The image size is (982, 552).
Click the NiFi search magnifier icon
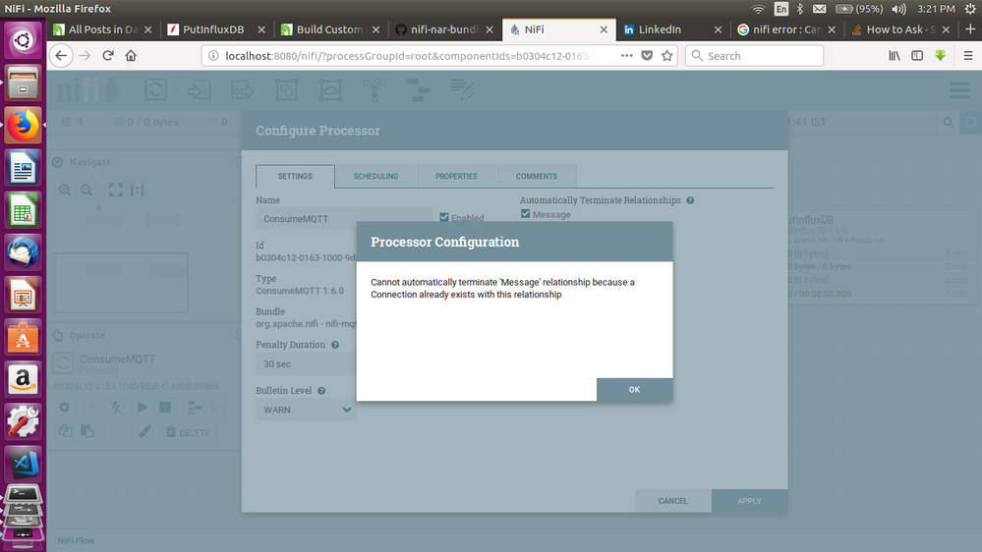pos(949,122)
